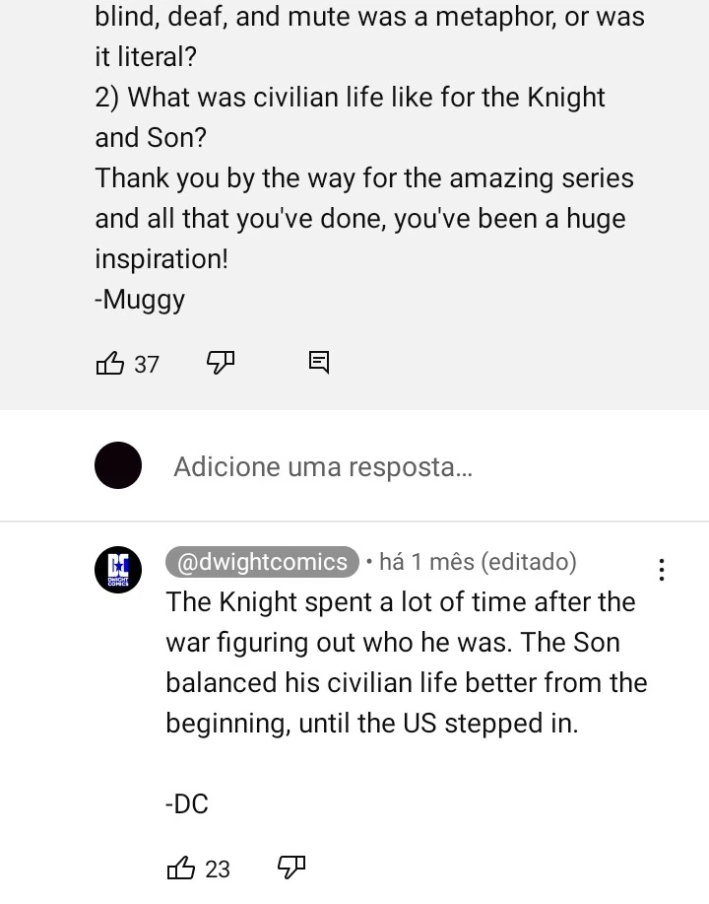Tap the 23 likes count
709x904 pixels.
pyautogui.click(x=218, y=869)
